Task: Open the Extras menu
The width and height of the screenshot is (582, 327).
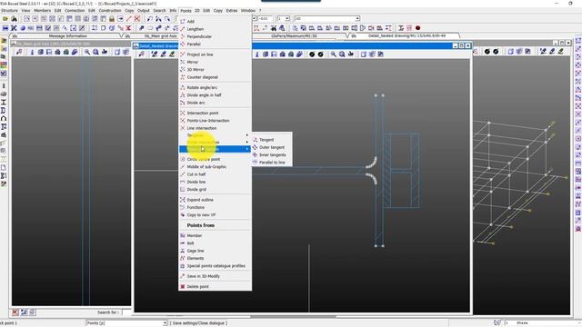Action: click(232, 10)
